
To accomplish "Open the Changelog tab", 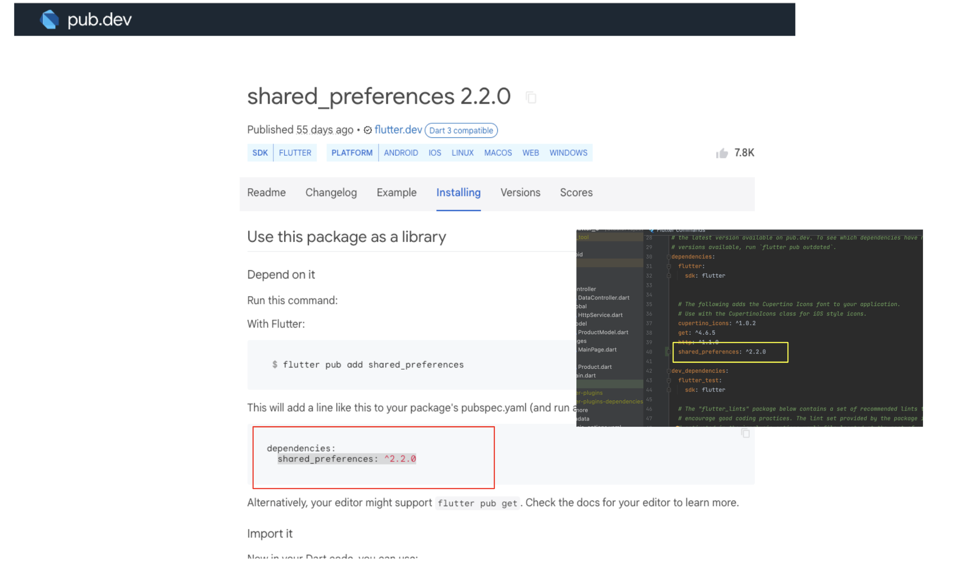I will [x=331, y=193].
